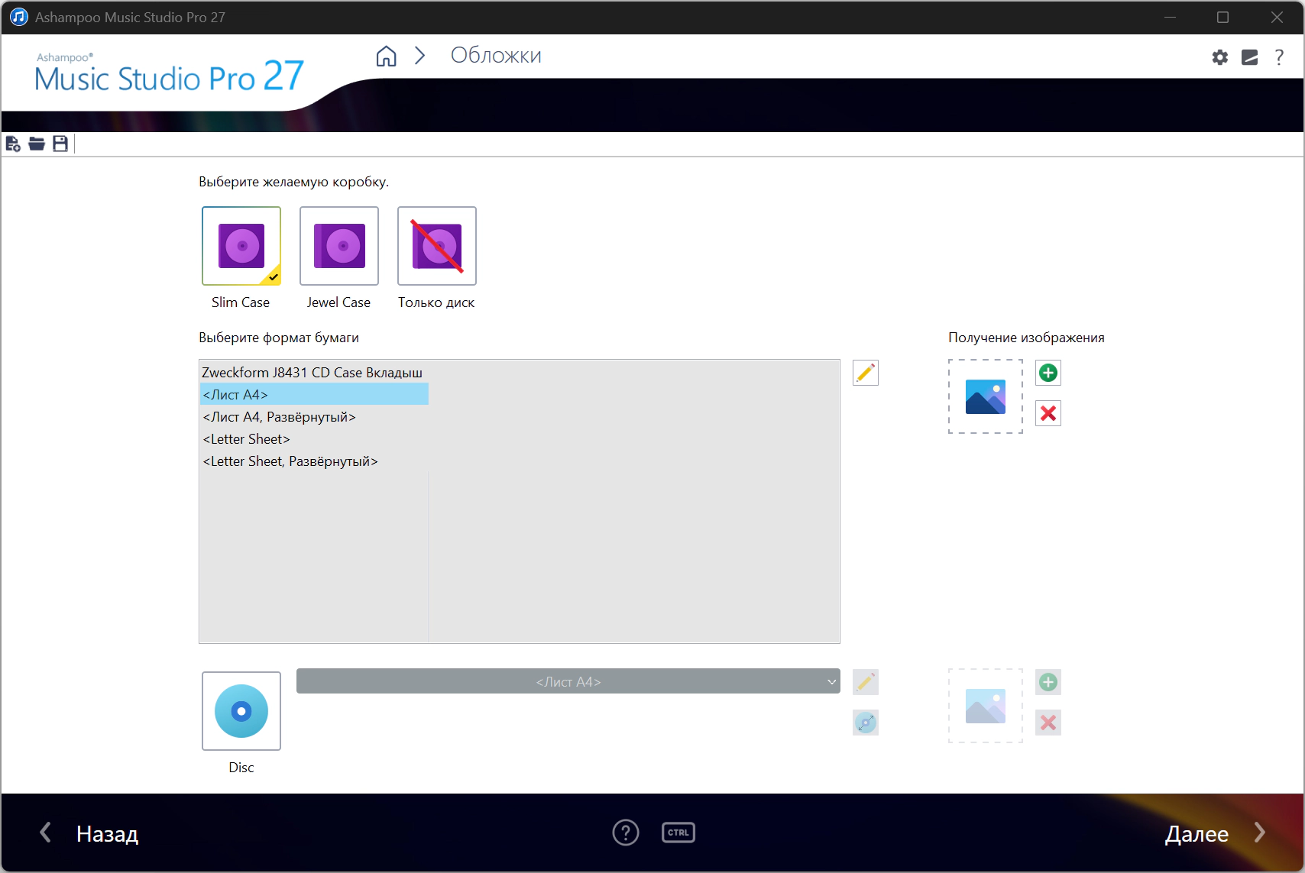The height and width of the screenshot is (873, 1305).
Task: Click the disc size adjust icon
Action: coord(866,723)
